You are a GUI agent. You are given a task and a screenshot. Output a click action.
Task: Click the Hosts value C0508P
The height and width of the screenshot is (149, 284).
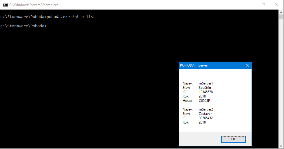(x=204, y=101)
